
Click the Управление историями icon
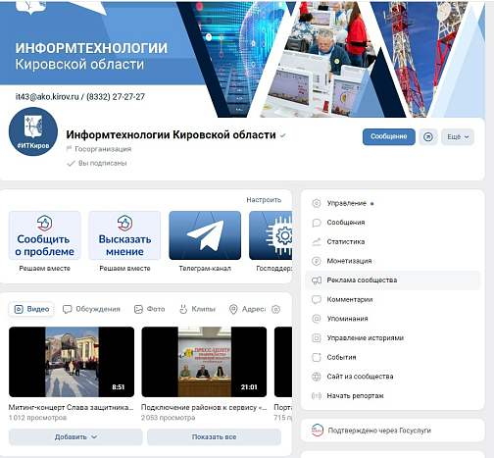tap(317, 338)
